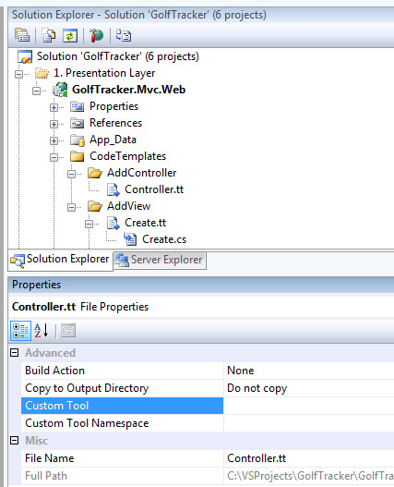Expand the References tree node
This screenshot has height=487, width=394.
pyautogui.click(x=54, y=124)
